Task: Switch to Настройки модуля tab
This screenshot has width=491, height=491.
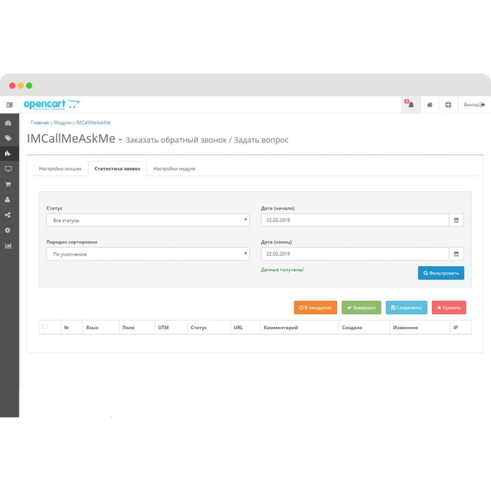Action: (174, 169)
